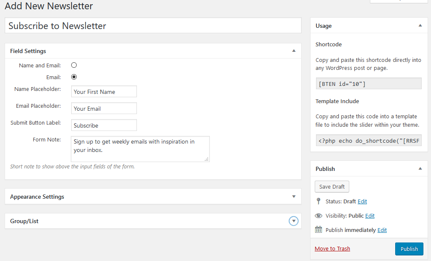Focus the Name Placeholder input
431x261 pixels.
104,91
